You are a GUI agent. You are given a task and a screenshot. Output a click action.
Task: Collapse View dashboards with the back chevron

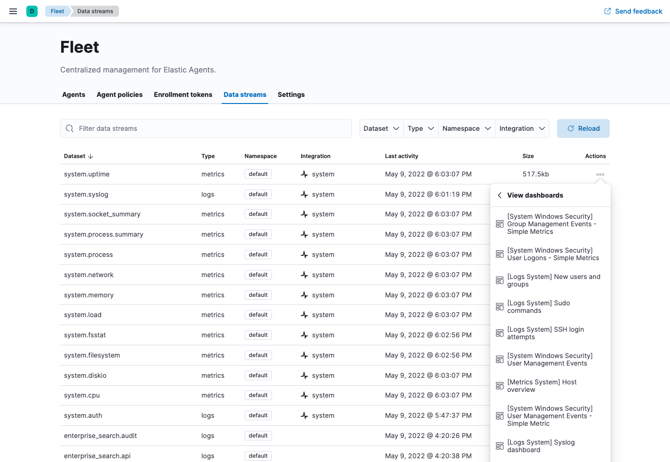pyautogui.click(x=499, y=195)
